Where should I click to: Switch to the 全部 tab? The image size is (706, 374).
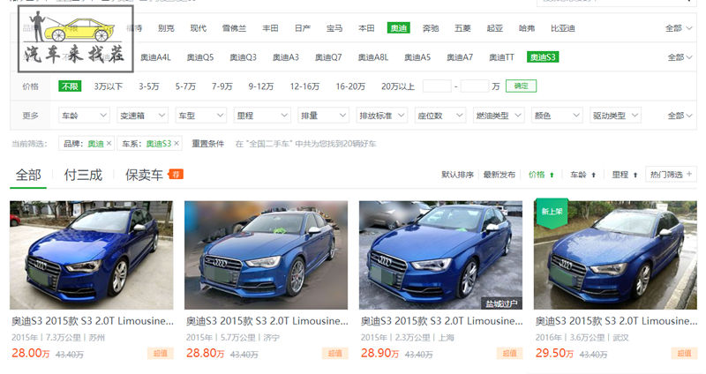point(28,175)
